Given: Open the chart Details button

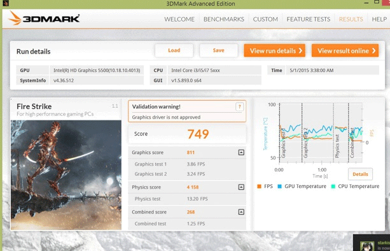Looking at the screenshot, I should [360, 174].
